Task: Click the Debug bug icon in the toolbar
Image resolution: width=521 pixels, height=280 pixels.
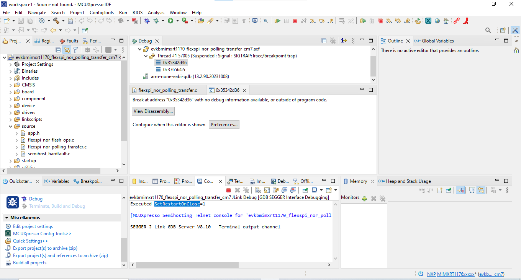Action: (147, 21)
